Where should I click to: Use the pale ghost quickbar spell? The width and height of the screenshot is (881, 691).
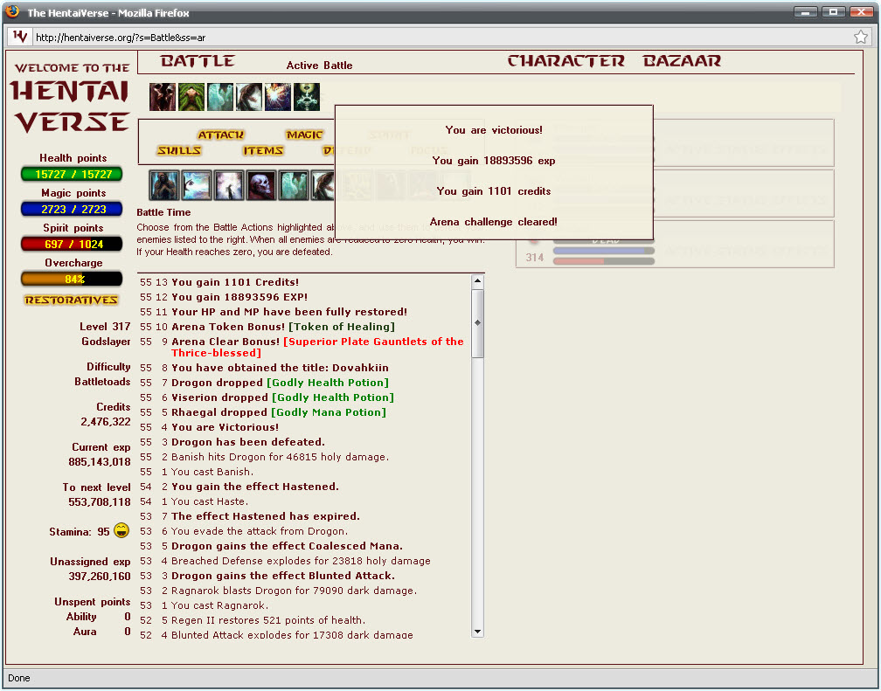(x=294, y=185)
